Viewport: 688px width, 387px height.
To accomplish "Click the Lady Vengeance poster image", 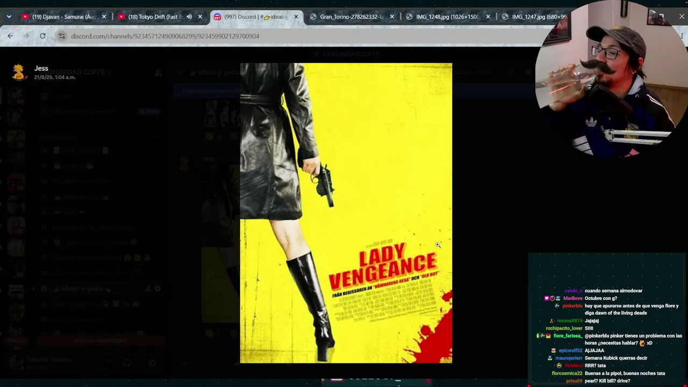I will coord(346,213).
